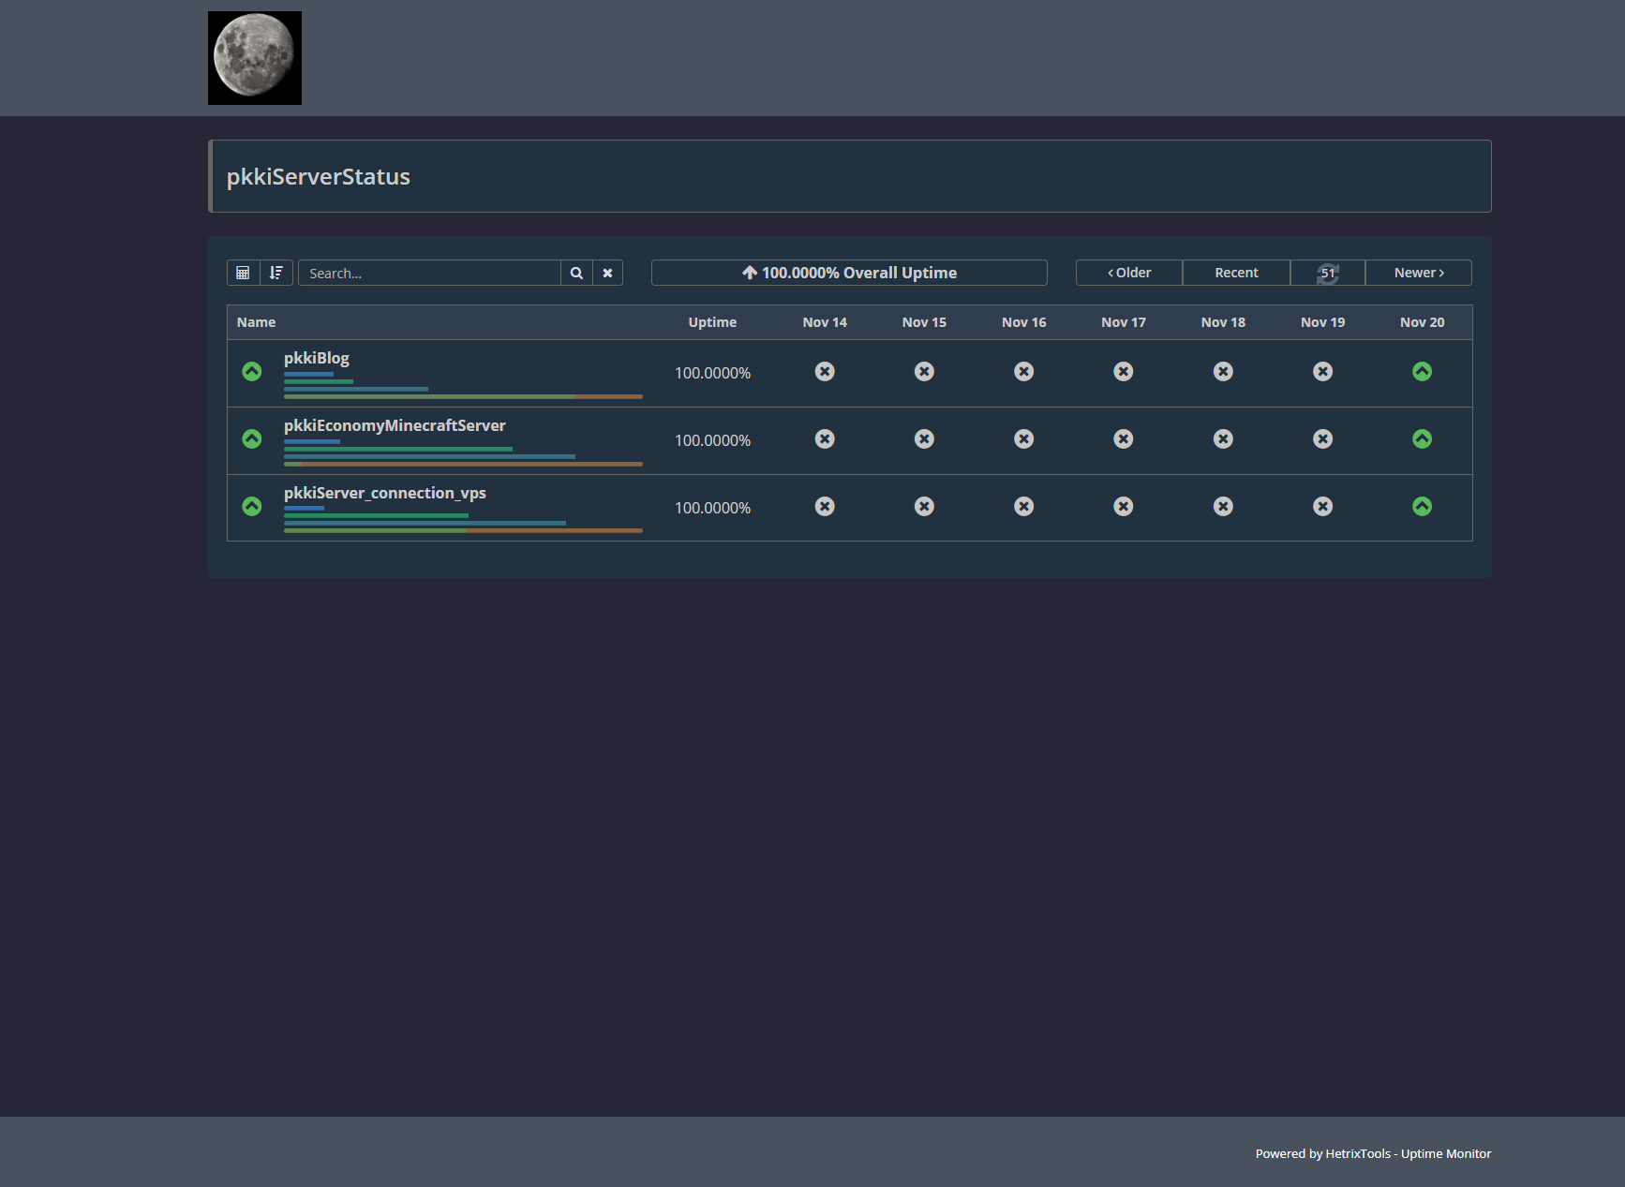This screenshot has width=1625, height=1187.
Task: Open the pkkiEconomyMinecraftServer monitor name
Action: pos(395,425)
